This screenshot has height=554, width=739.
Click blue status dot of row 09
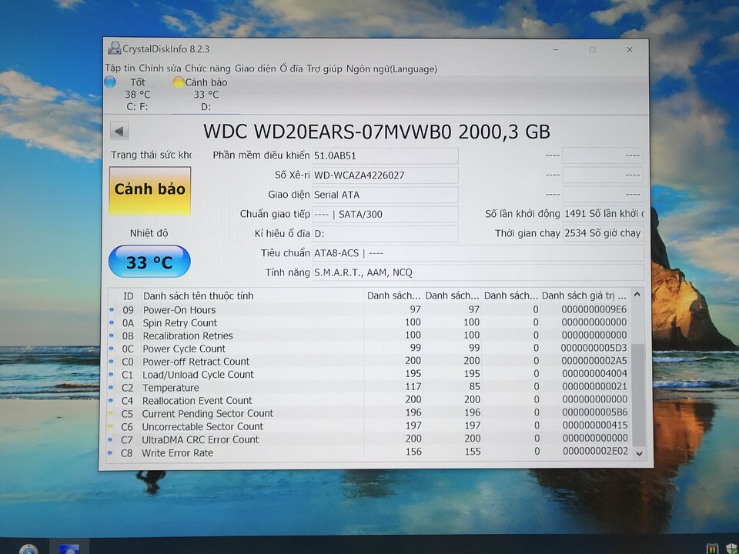pos(112,310)
